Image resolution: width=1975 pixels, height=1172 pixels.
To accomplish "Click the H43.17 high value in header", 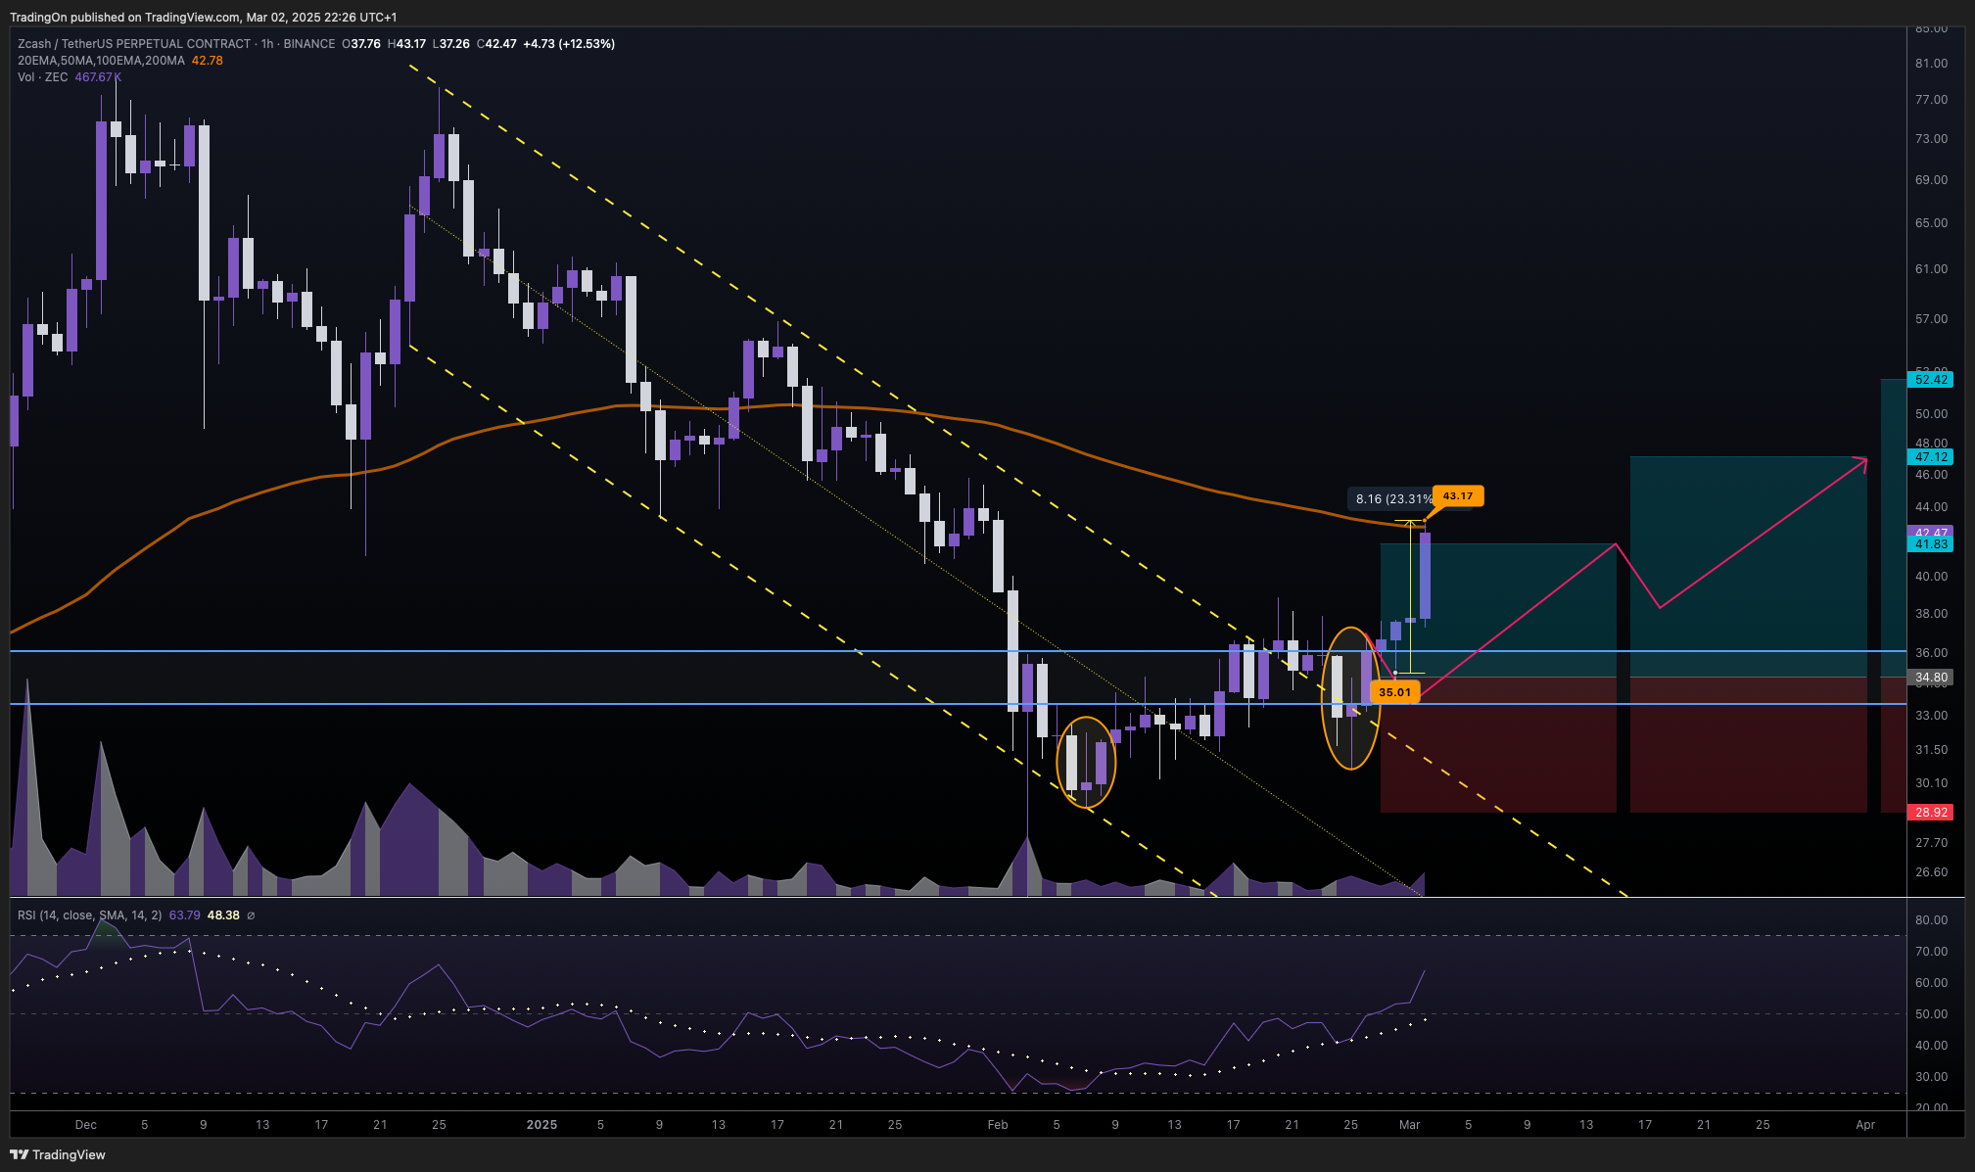I will tap(406, 44).
